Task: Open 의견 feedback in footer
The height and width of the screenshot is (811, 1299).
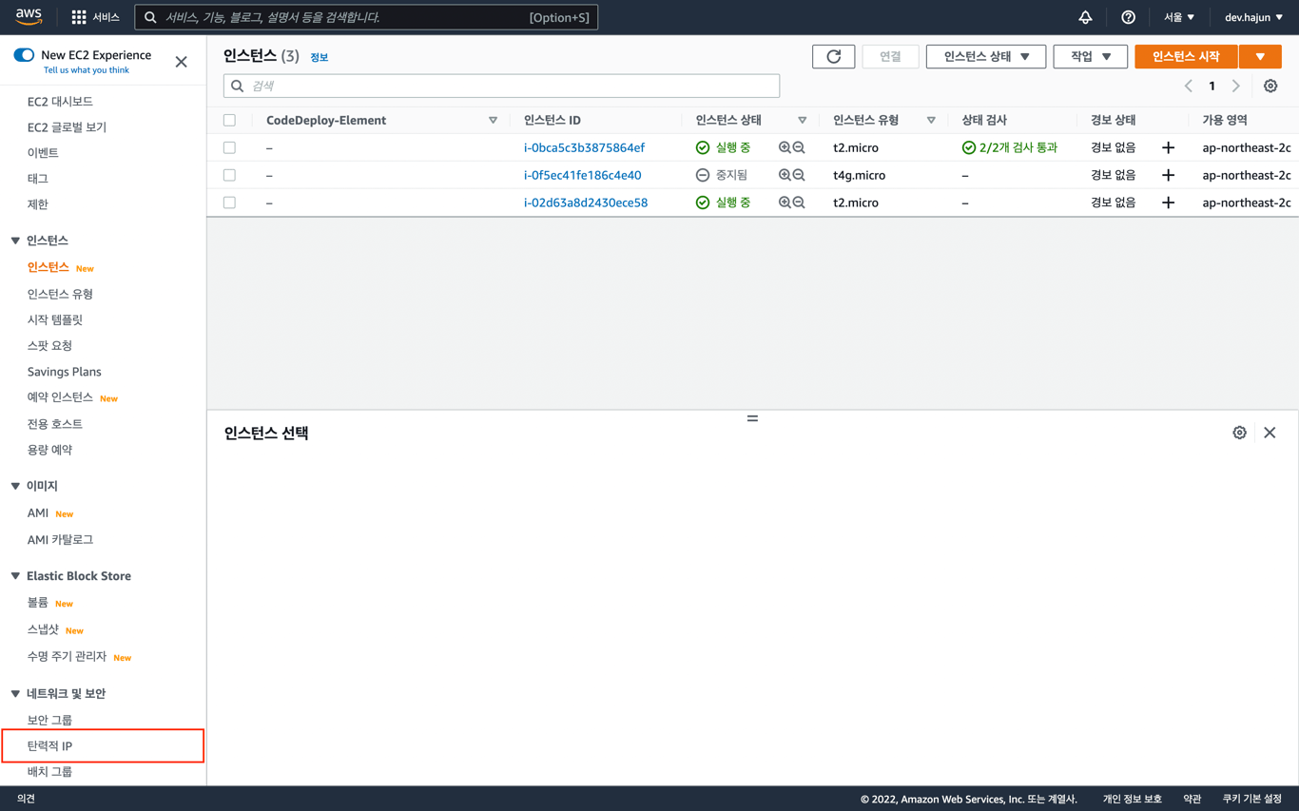Action: pos(26,799)
